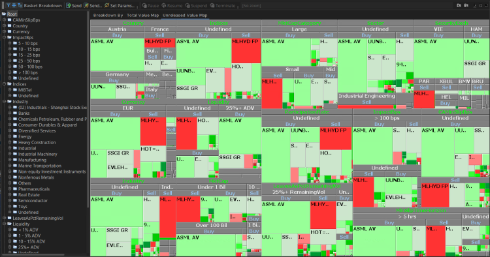Image resolution: width=490 pixels, height=257 pixels.
Task: Click the Breakdown By label
Action: coord(108,15)
